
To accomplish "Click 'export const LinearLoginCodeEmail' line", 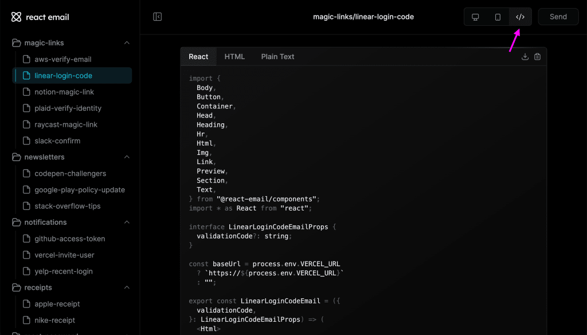I will pyautogui.click(x=264, y=301).
